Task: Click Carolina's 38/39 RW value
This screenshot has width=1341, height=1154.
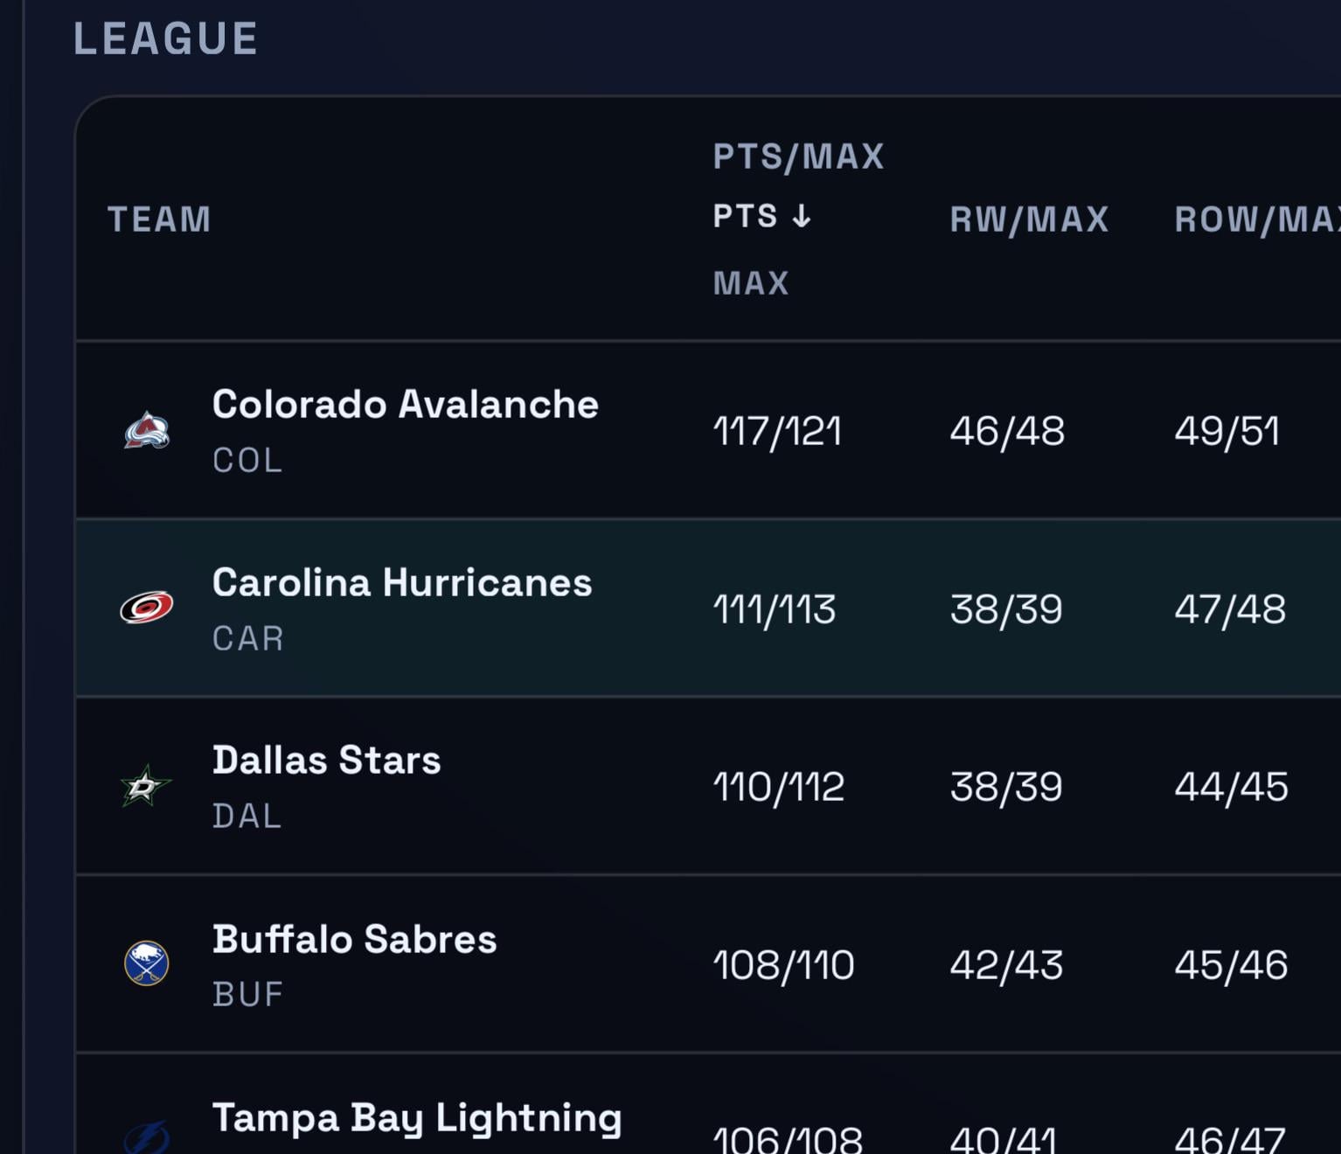Action: (1006, 609)
